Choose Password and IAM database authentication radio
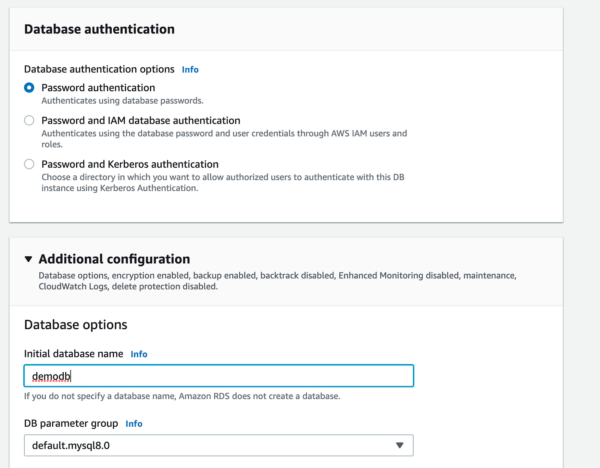The image size is (600, 468). 29,120
